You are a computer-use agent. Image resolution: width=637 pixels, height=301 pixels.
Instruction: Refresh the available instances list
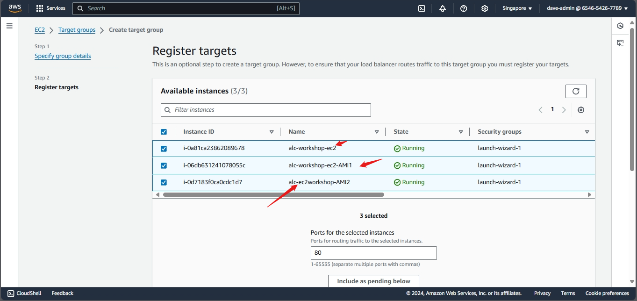point(576,91)
